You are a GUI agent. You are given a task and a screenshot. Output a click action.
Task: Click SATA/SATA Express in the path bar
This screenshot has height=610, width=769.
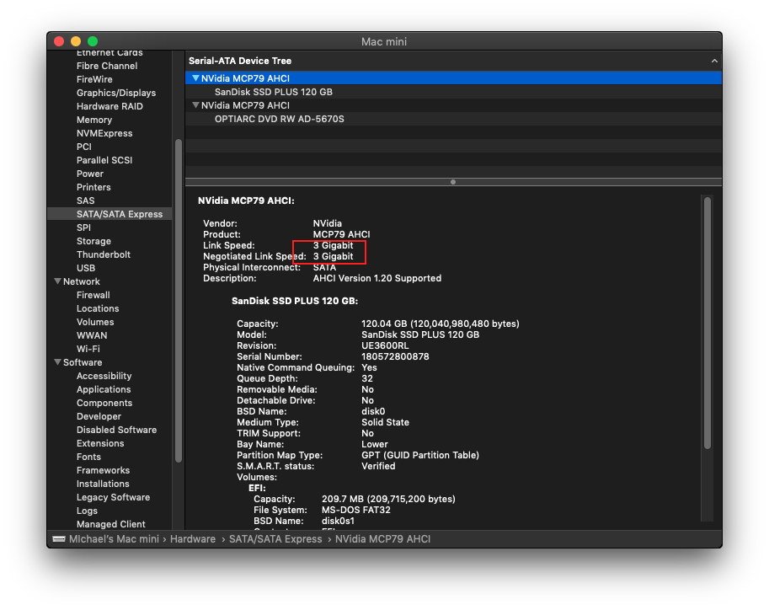(x=275, y=539)
